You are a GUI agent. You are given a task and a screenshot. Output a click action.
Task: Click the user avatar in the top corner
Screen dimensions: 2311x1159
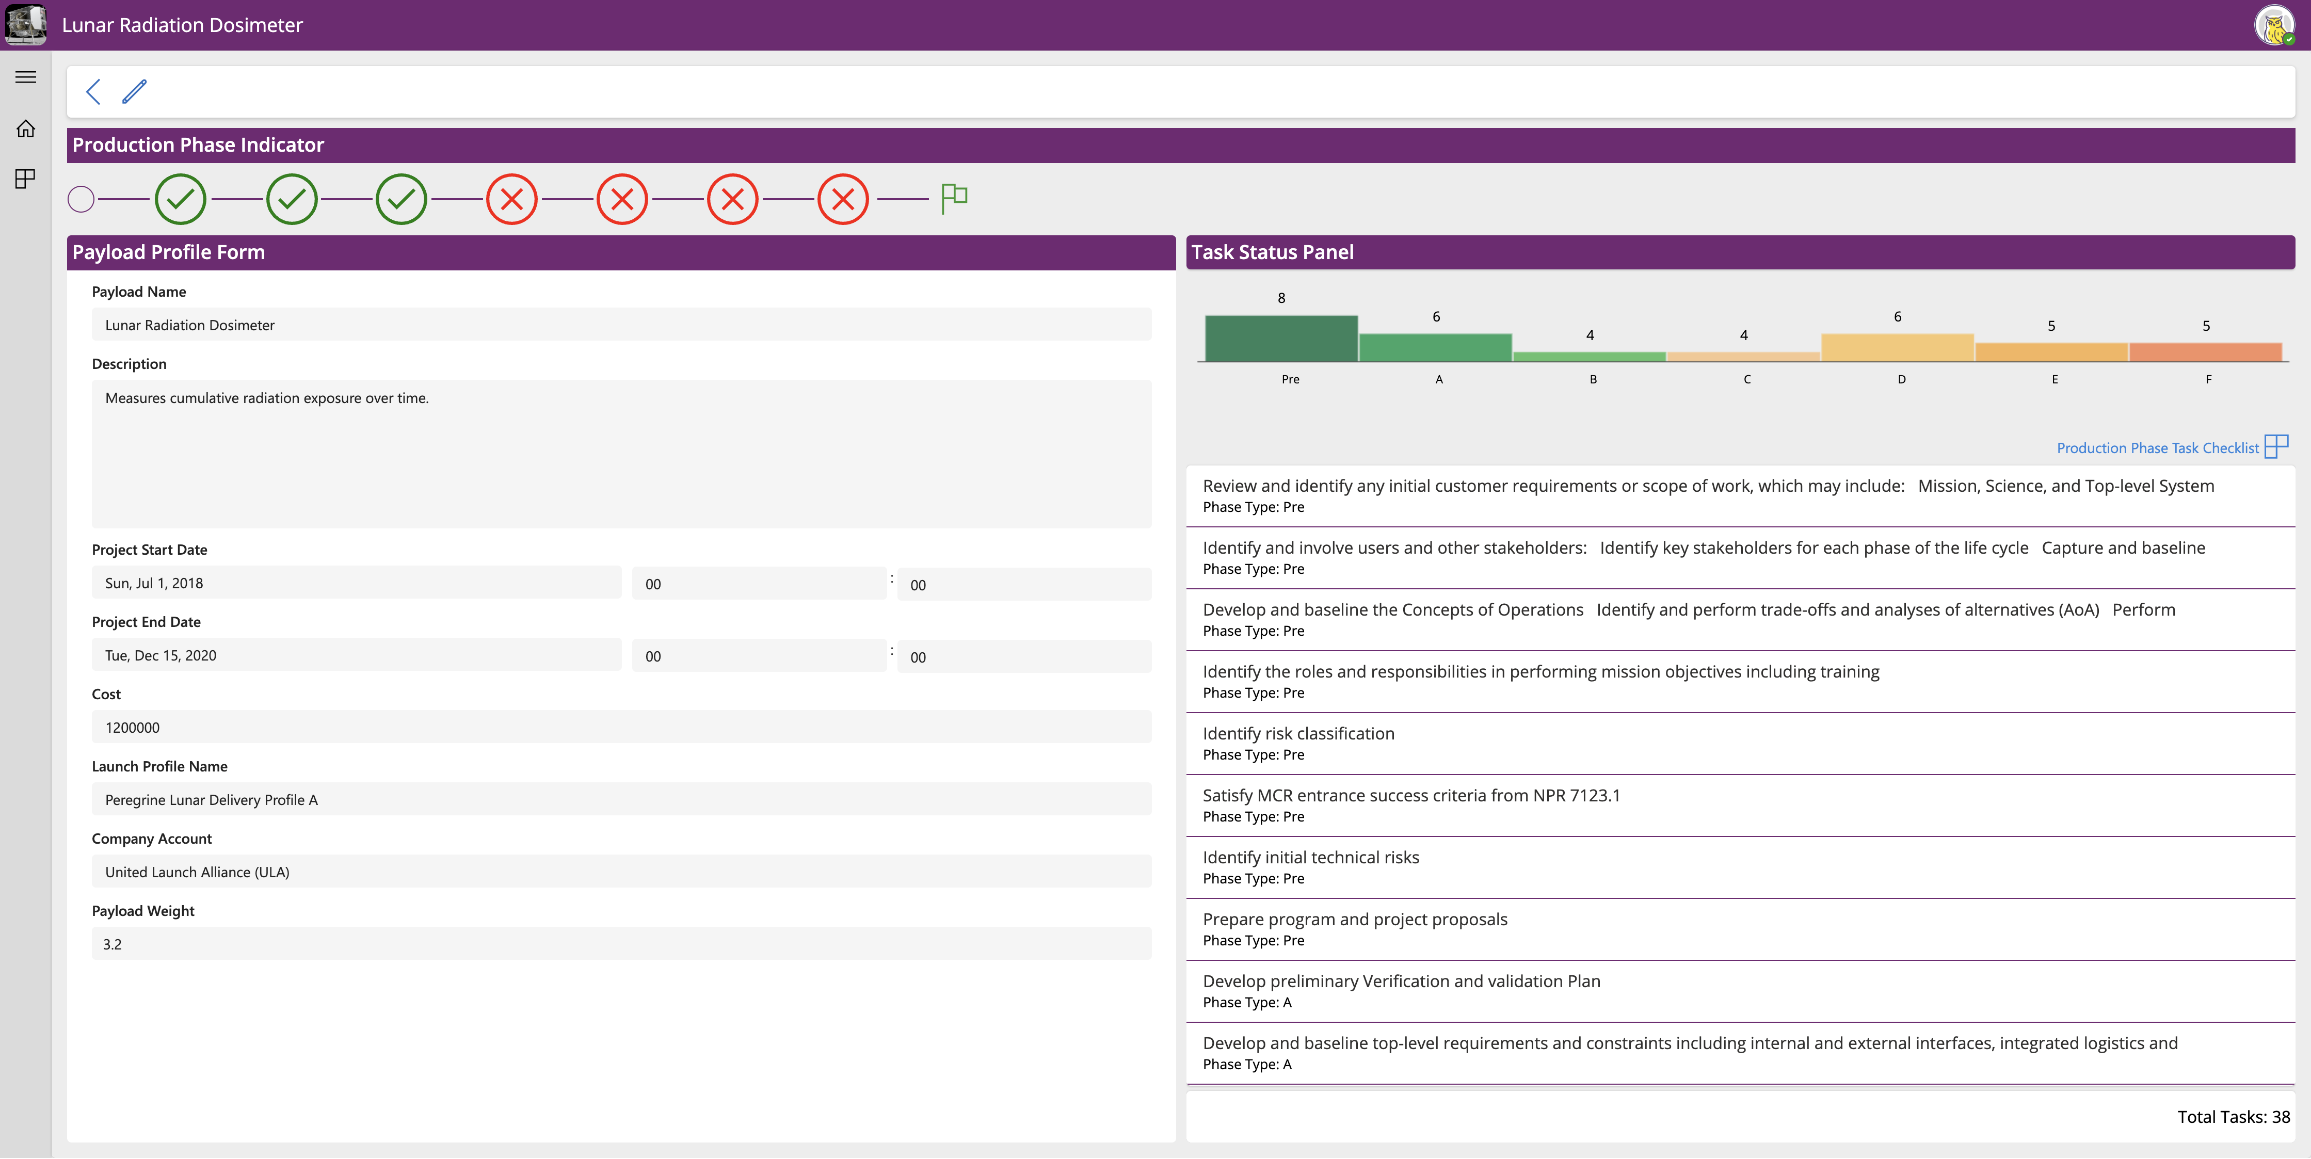(x=2275, y=25)
